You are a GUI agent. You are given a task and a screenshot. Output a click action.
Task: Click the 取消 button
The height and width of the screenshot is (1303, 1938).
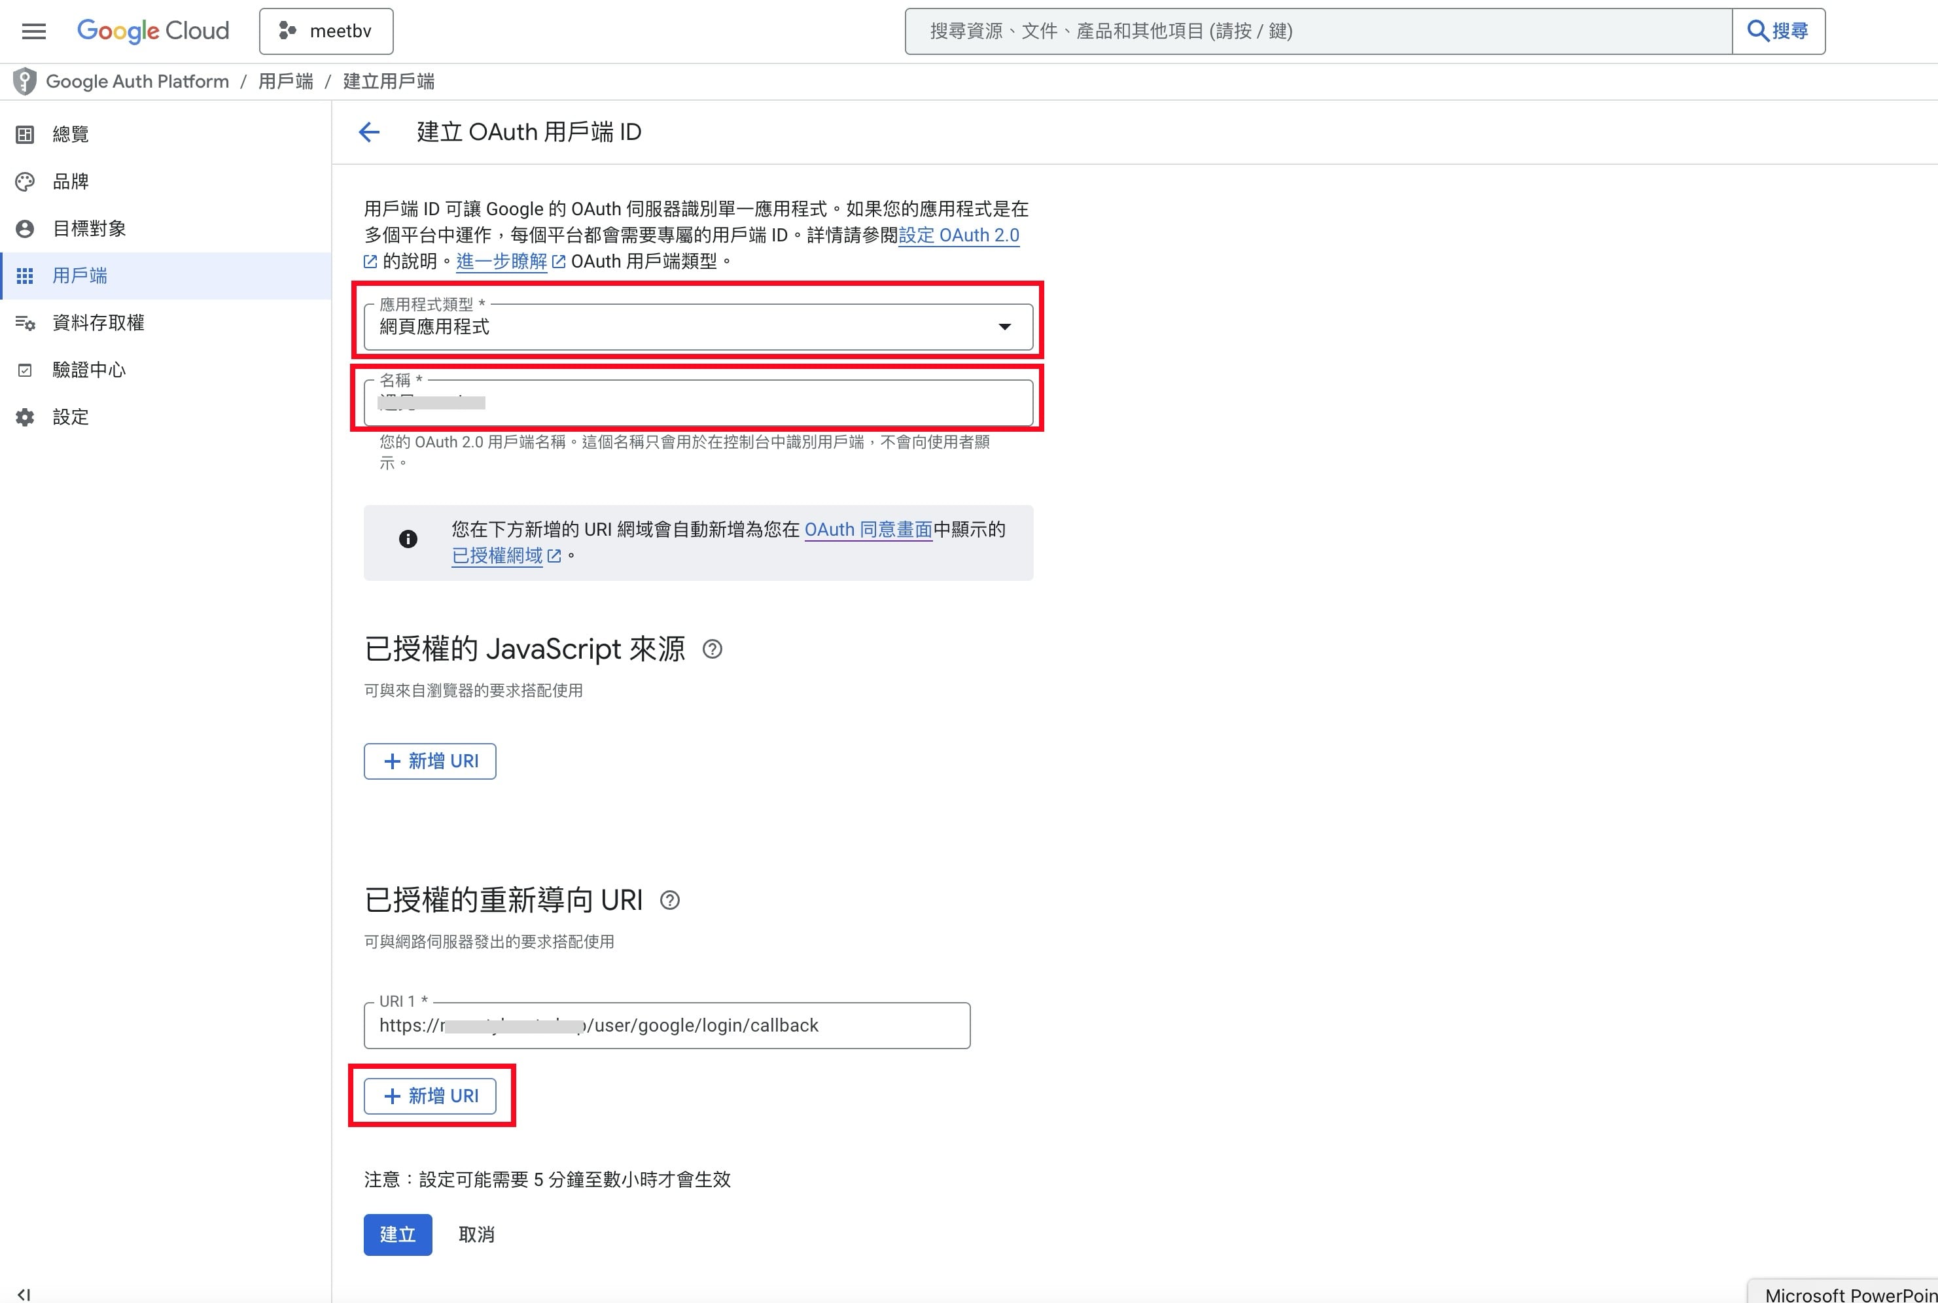tap(476, 1235)
